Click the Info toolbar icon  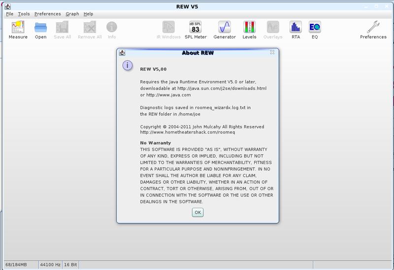(x=112, y=30)
